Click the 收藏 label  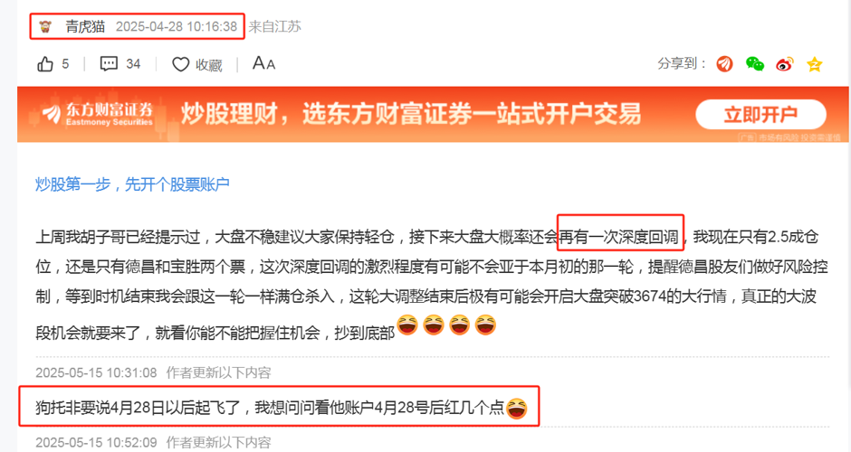tap(209, 65)
